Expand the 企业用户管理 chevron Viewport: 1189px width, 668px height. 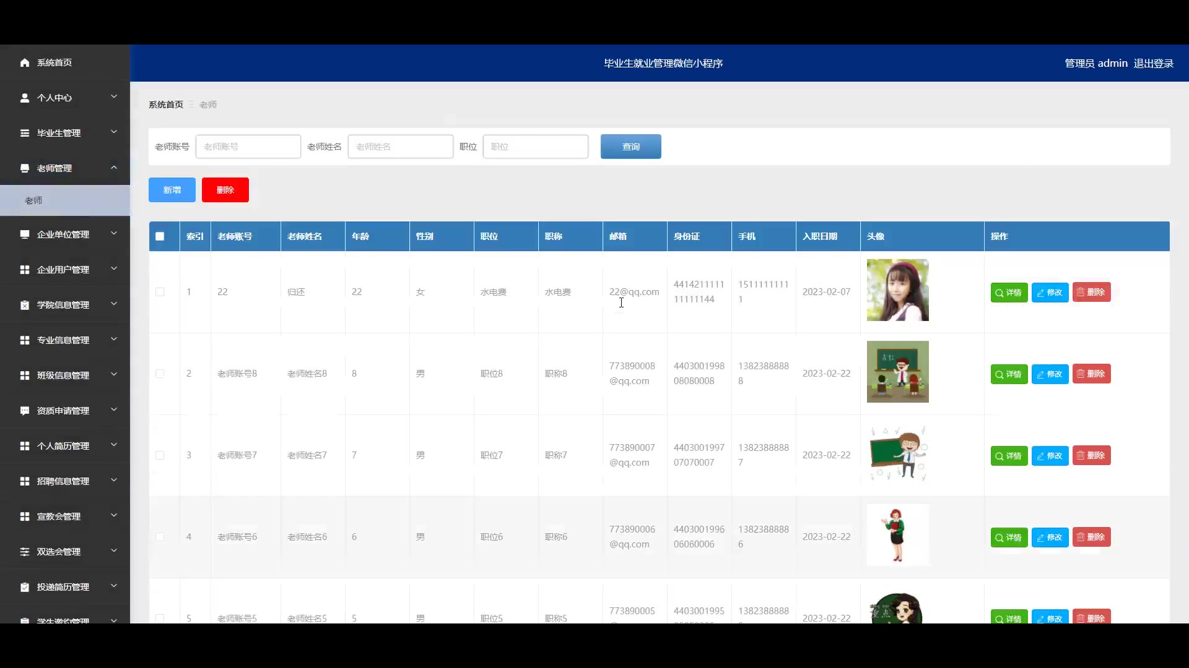114,268
